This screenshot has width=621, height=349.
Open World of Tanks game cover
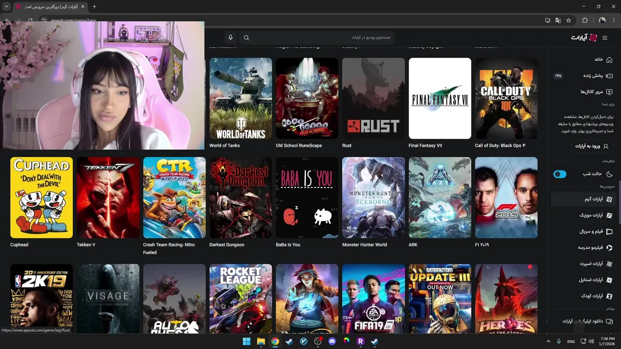241,98
